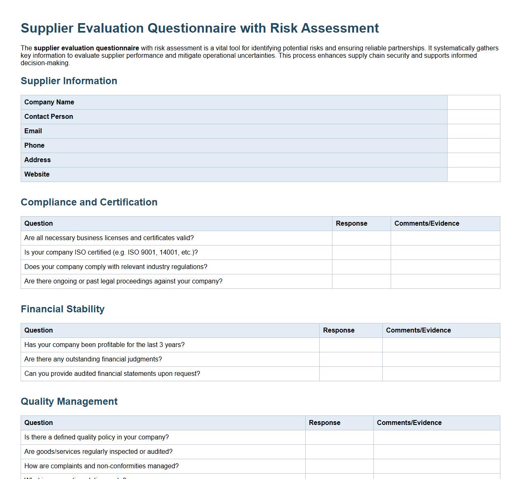The height and width of the screenshot is (479, 521).
Task: Click the Address input cell
Action: pyautogui.click(x=473, y=160)
